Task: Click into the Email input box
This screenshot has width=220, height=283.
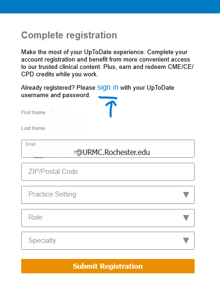Action: [108, 149]
